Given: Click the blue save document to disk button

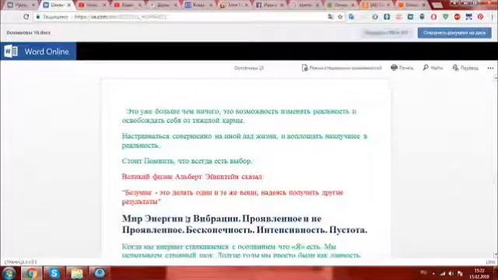Looking at the screenshot, I should (454, 33).
